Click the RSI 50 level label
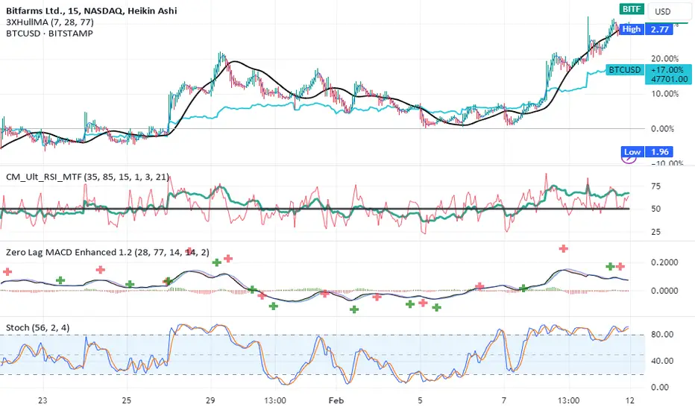Viewport: 695px width, 410px height. tap(655, 209)
